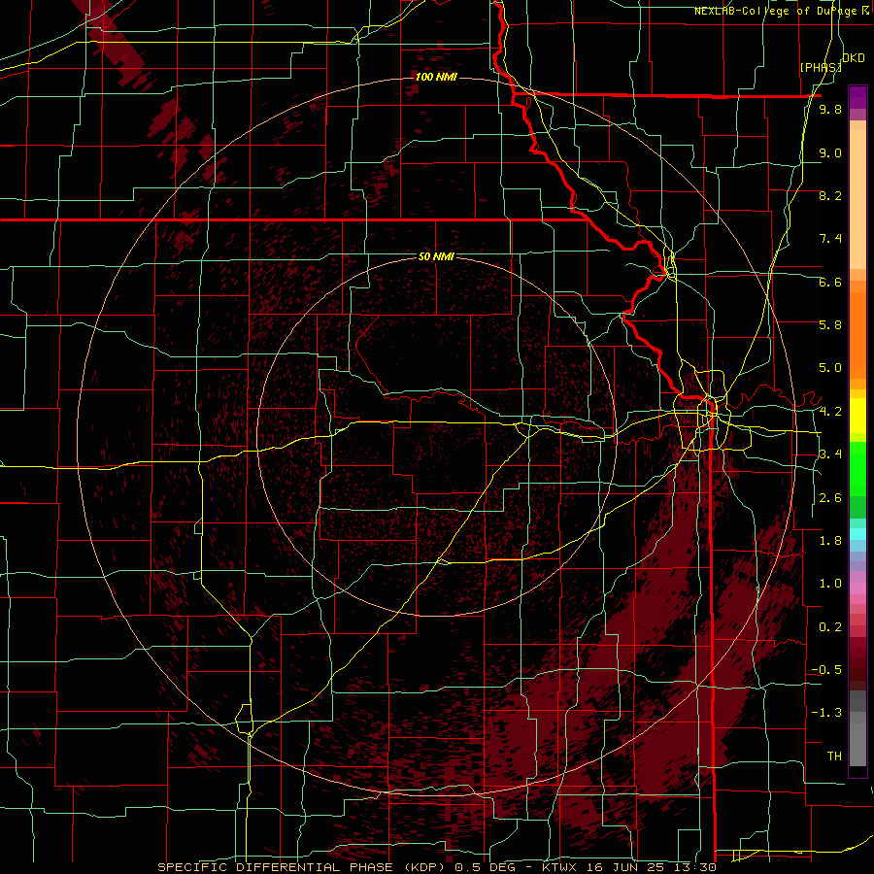This screenshot has width=874, height=874.
Task: Click the 0.2 scale value
Action: click(830, 627)
